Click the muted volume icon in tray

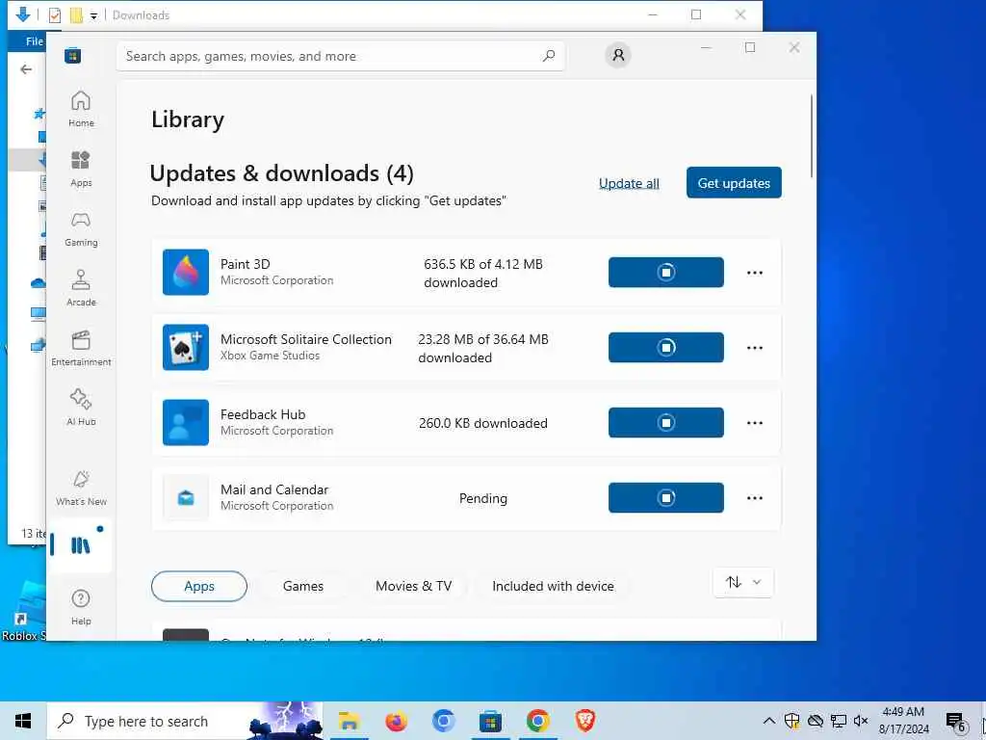[860, 721]
